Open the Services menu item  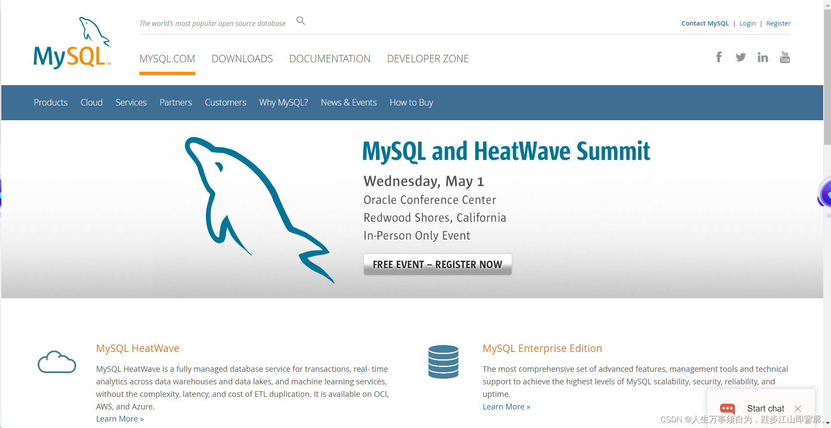point(131,102)
